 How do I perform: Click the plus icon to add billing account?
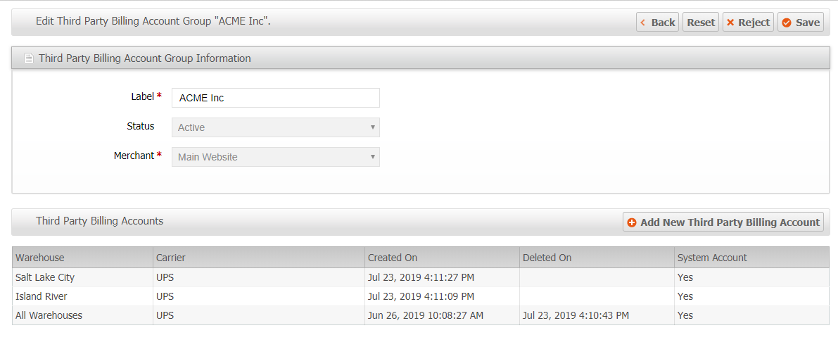click(x=632, y=222)
